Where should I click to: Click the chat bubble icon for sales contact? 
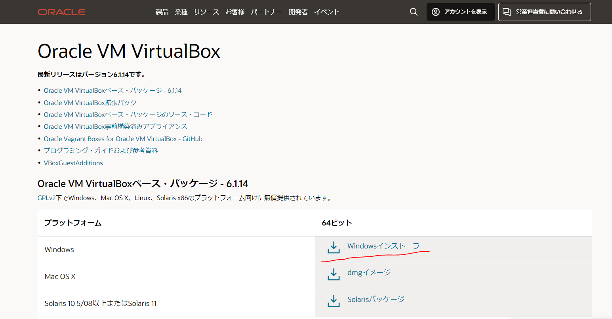coord(507,12)
